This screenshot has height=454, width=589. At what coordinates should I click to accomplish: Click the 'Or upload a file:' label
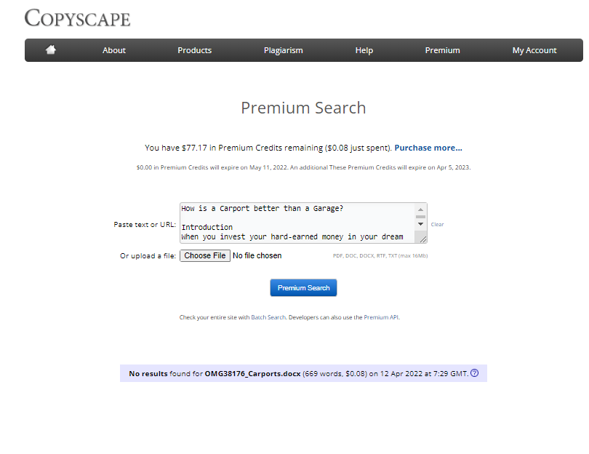pyautogui.click(x=148, y=256)
